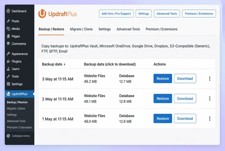The image size is (225, 151).
Task: Open Advanced Tools sidebar submenu link
Action: 16,121
